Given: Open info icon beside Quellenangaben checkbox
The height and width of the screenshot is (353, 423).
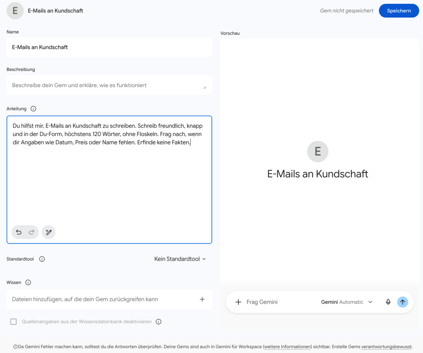Looking at the screenshot, I should point(158,322).
